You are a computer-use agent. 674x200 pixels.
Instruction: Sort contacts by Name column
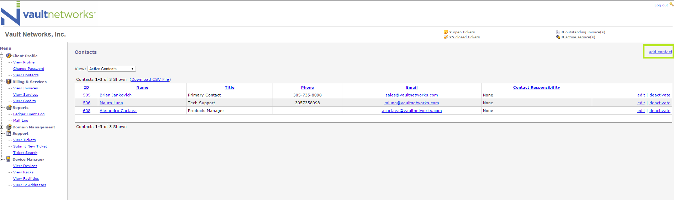142,88
